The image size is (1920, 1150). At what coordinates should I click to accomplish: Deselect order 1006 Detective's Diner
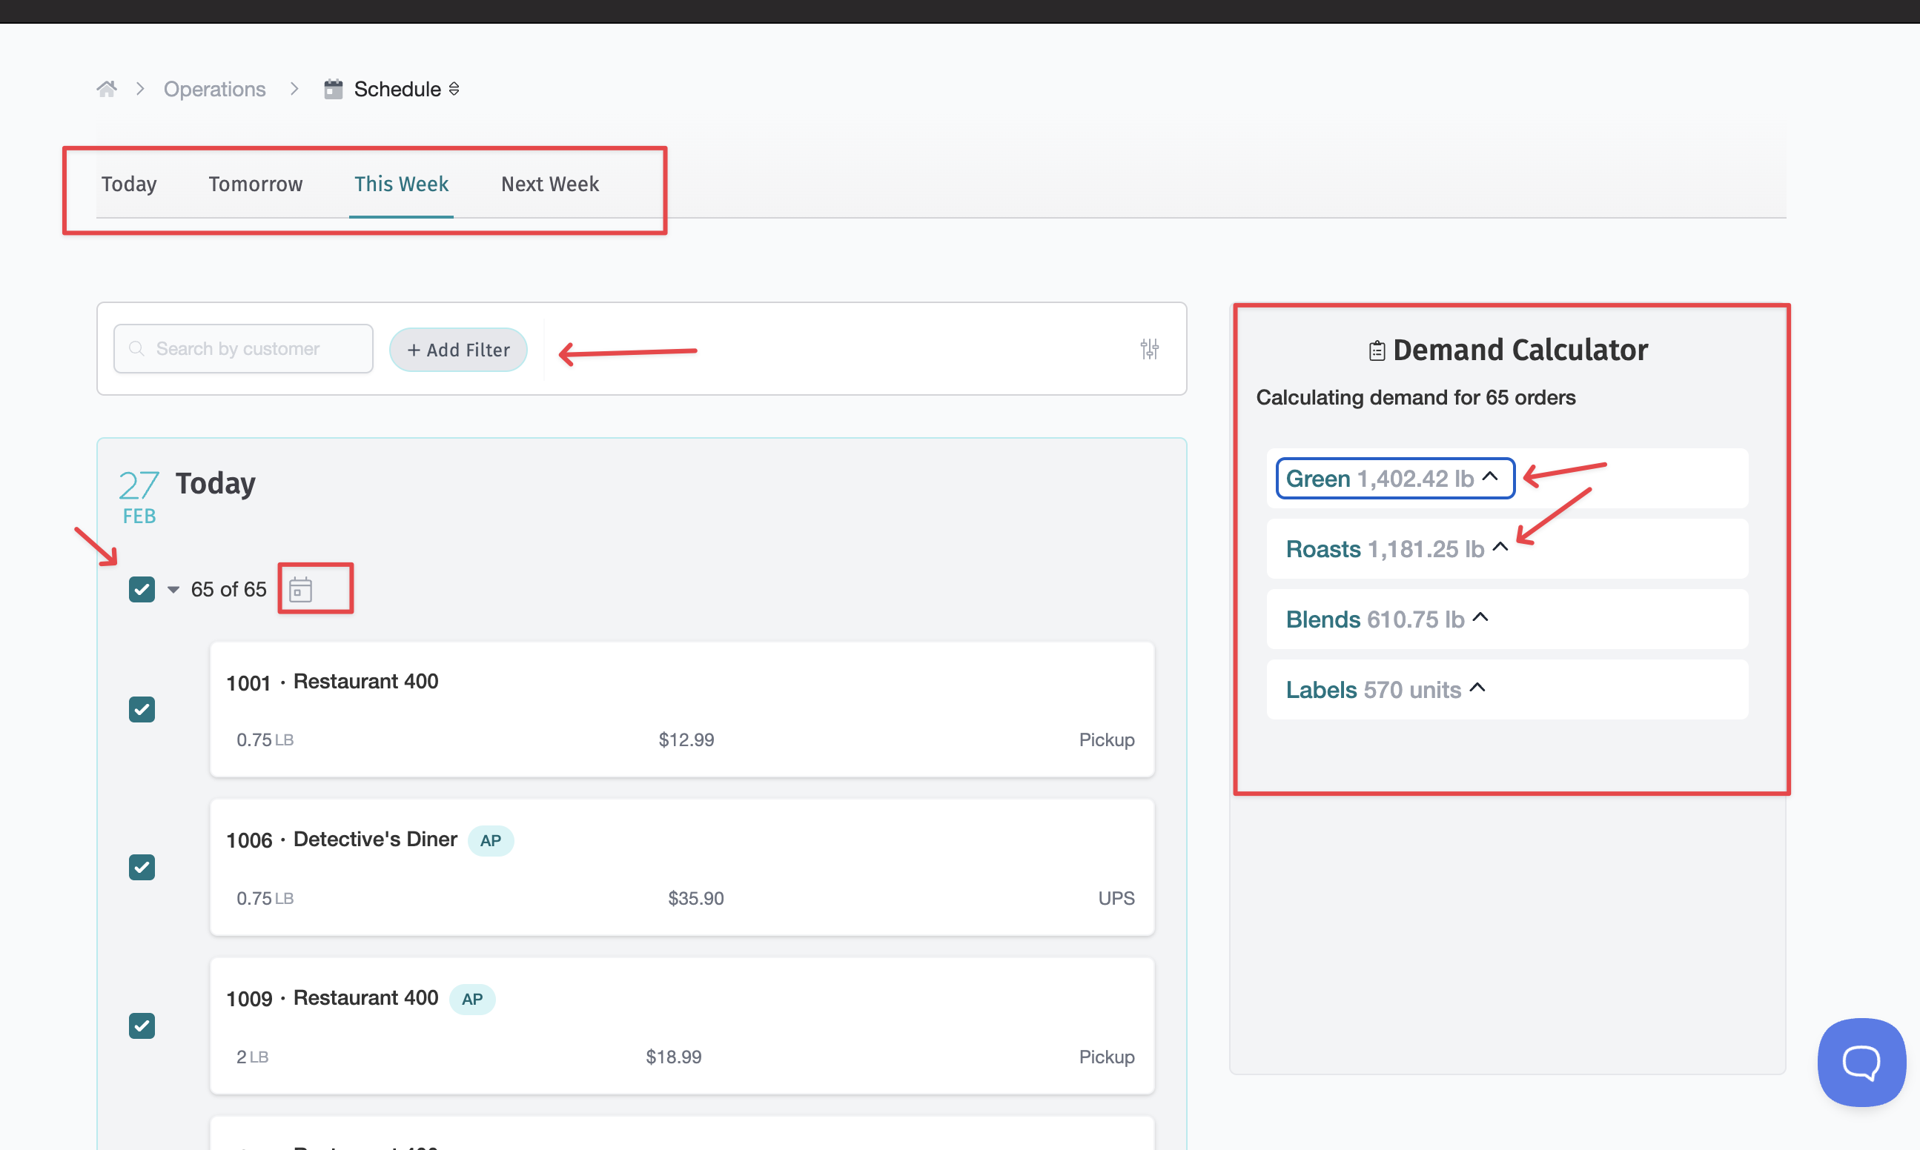(x=142, y=867)
